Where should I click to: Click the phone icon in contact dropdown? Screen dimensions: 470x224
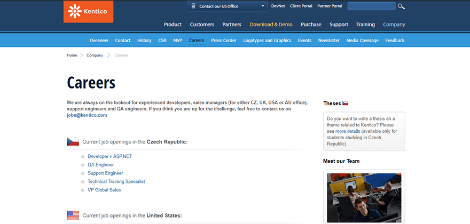193,6
